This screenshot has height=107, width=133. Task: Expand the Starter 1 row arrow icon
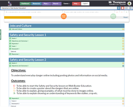(x=123, y=38)
